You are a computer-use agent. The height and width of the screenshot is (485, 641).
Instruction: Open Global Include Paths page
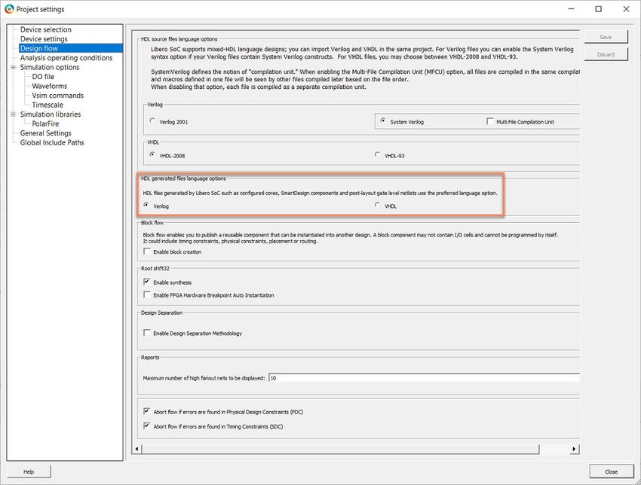point(52,142)
